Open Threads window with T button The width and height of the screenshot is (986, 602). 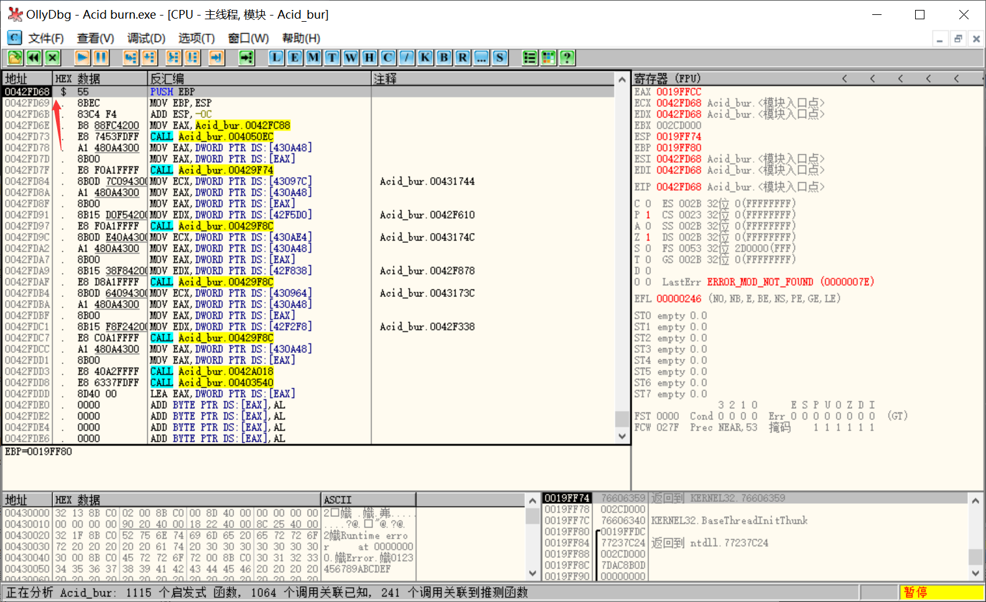(332, 58)
